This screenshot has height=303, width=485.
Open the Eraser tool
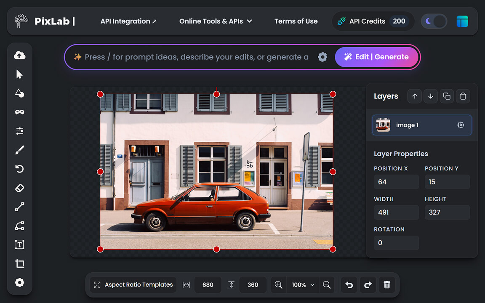coord(19,188)
